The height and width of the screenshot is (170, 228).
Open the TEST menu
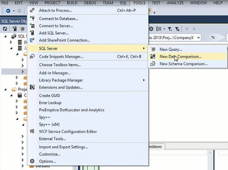point(156,3)
